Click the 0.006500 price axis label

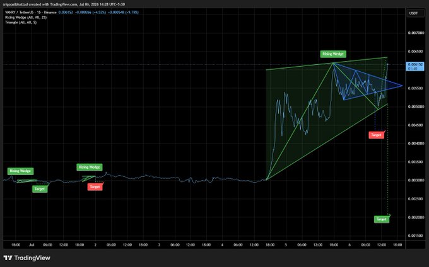tap(416, 52)
